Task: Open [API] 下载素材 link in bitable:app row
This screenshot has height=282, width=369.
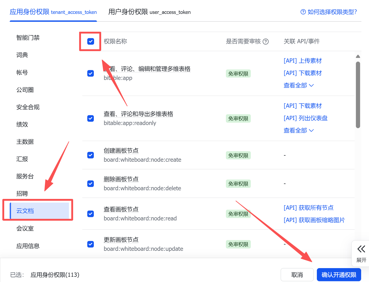Action: tap(303, 73)
